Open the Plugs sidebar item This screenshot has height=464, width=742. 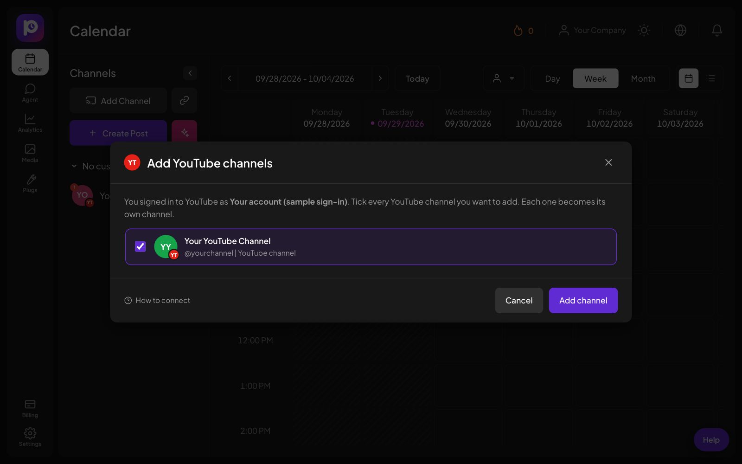[30, 183]
